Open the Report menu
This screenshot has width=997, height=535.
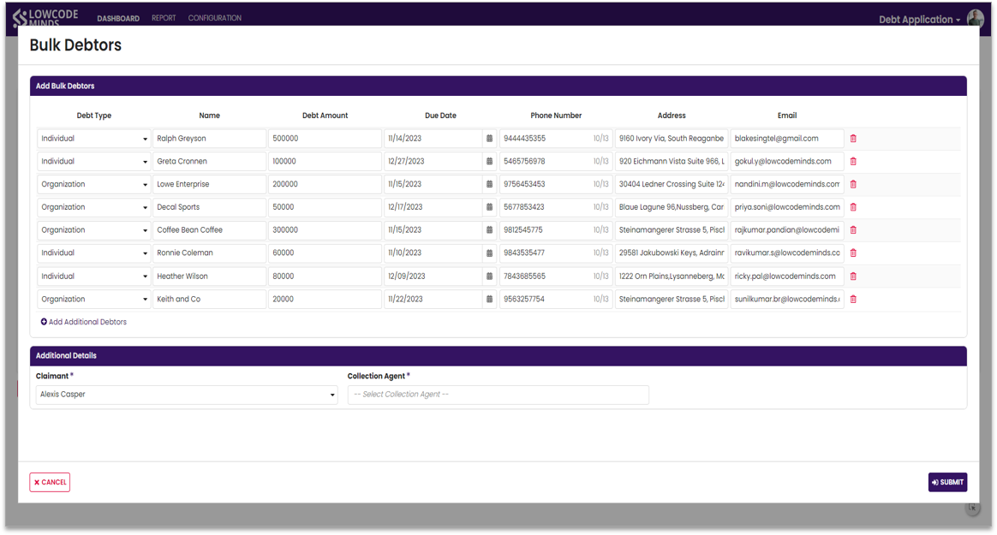[164, 19]
